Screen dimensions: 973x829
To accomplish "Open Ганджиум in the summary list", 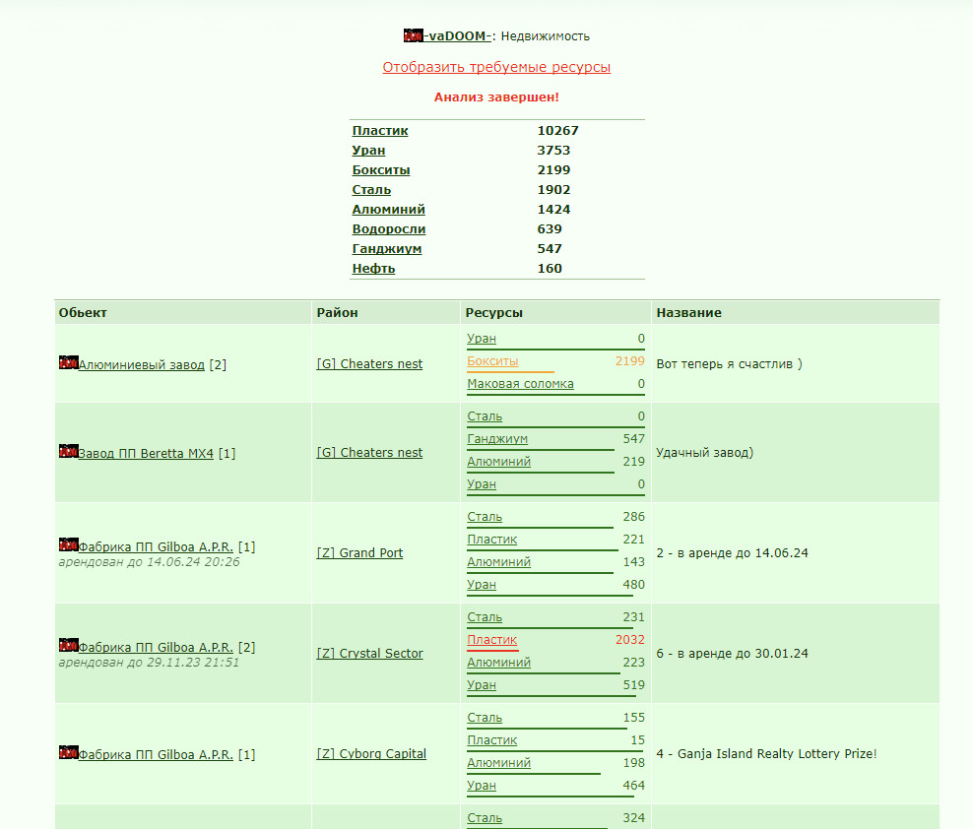I will pyautogui.click(x=387, y=249).
